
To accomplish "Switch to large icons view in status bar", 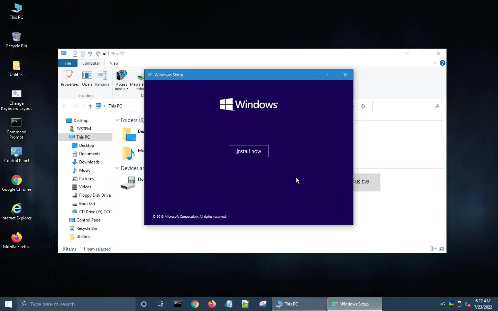I will coord(441,249).
